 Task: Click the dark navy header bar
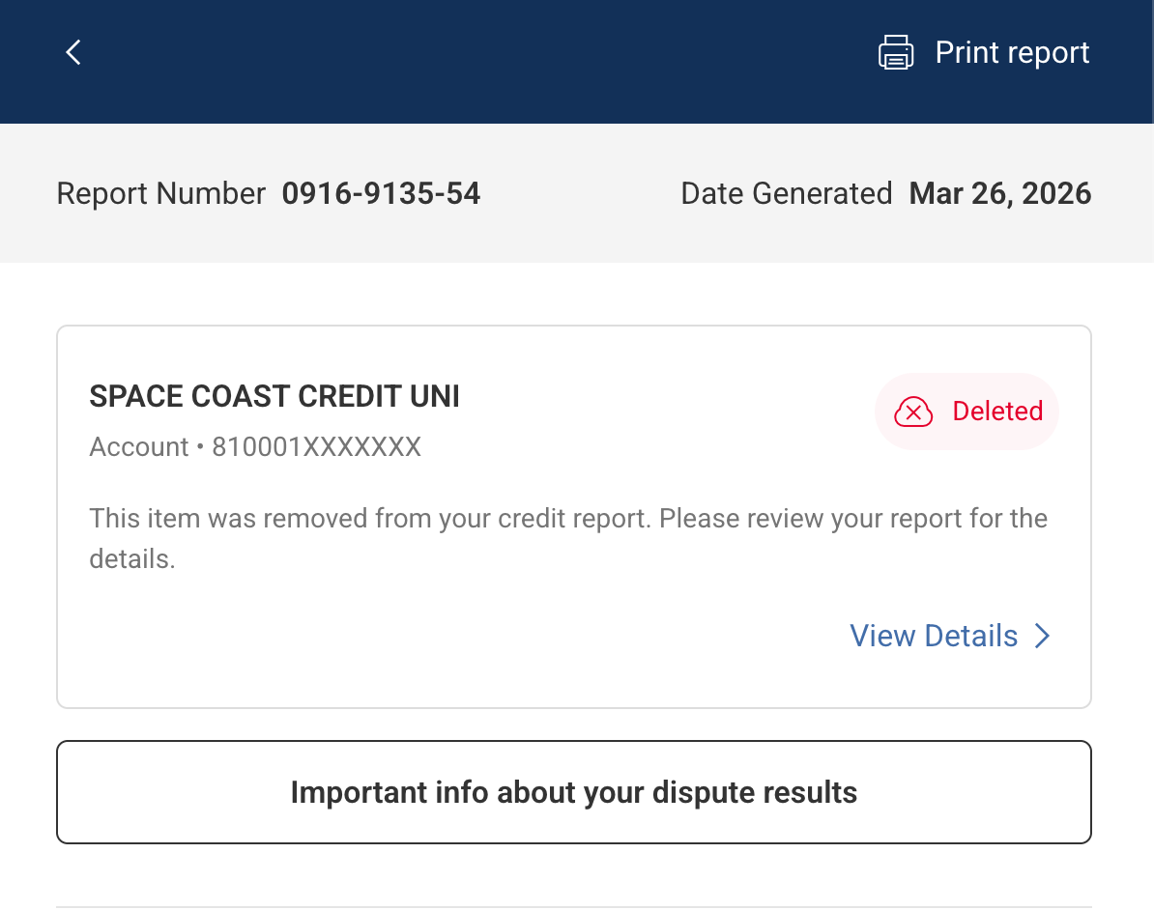pyautogui.click(x=483, y=61)
